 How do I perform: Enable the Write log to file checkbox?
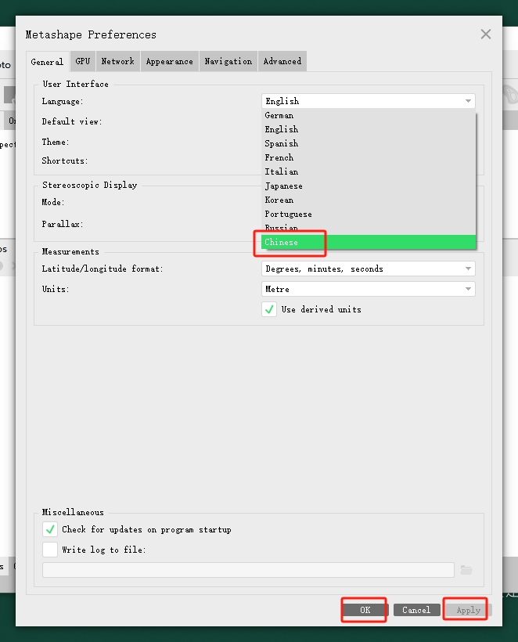point(50,550)
